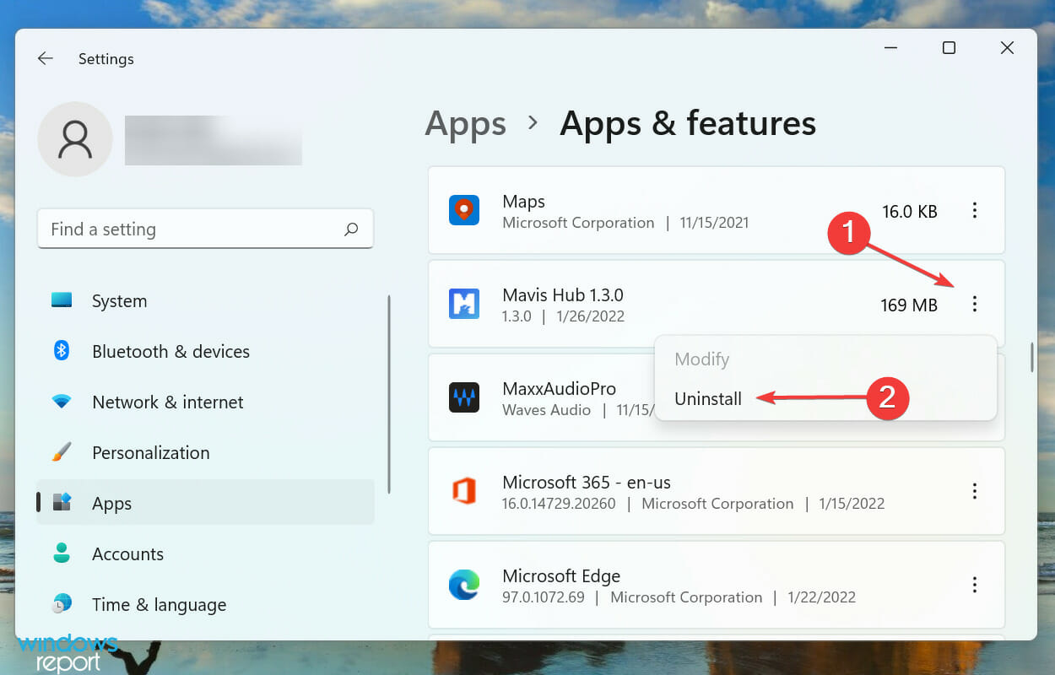Open Accounts settings
This screenshot has width=1055, height=675.
click(205, 554)
